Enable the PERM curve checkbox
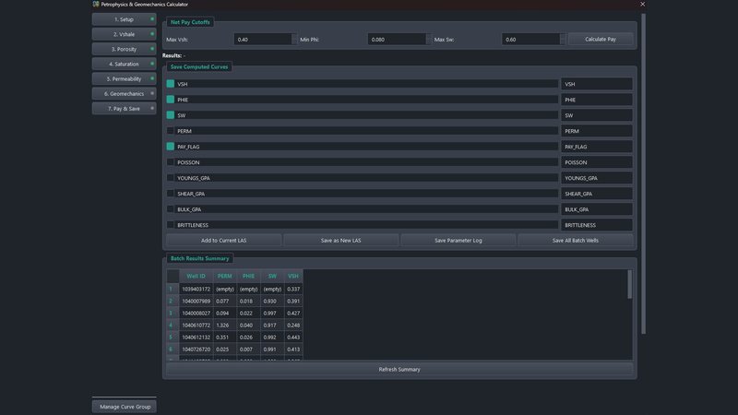 tap(171, 131)
